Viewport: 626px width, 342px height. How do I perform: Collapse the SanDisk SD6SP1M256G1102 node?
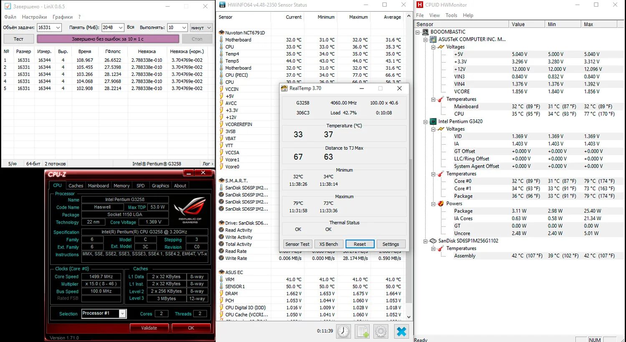[425, 241]
